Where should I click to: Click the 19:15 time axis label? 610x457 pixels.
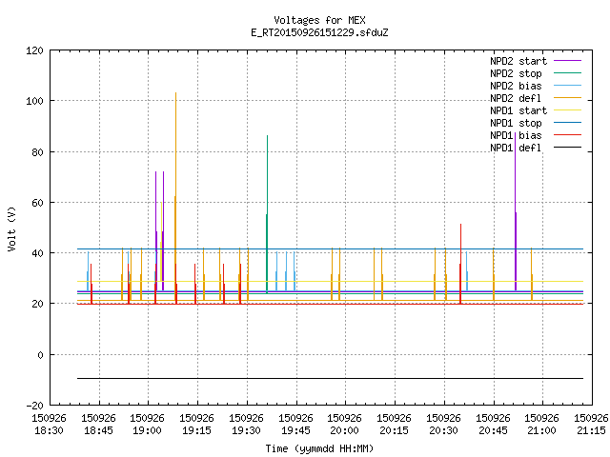pyautogui.click(x=196, y=430)
